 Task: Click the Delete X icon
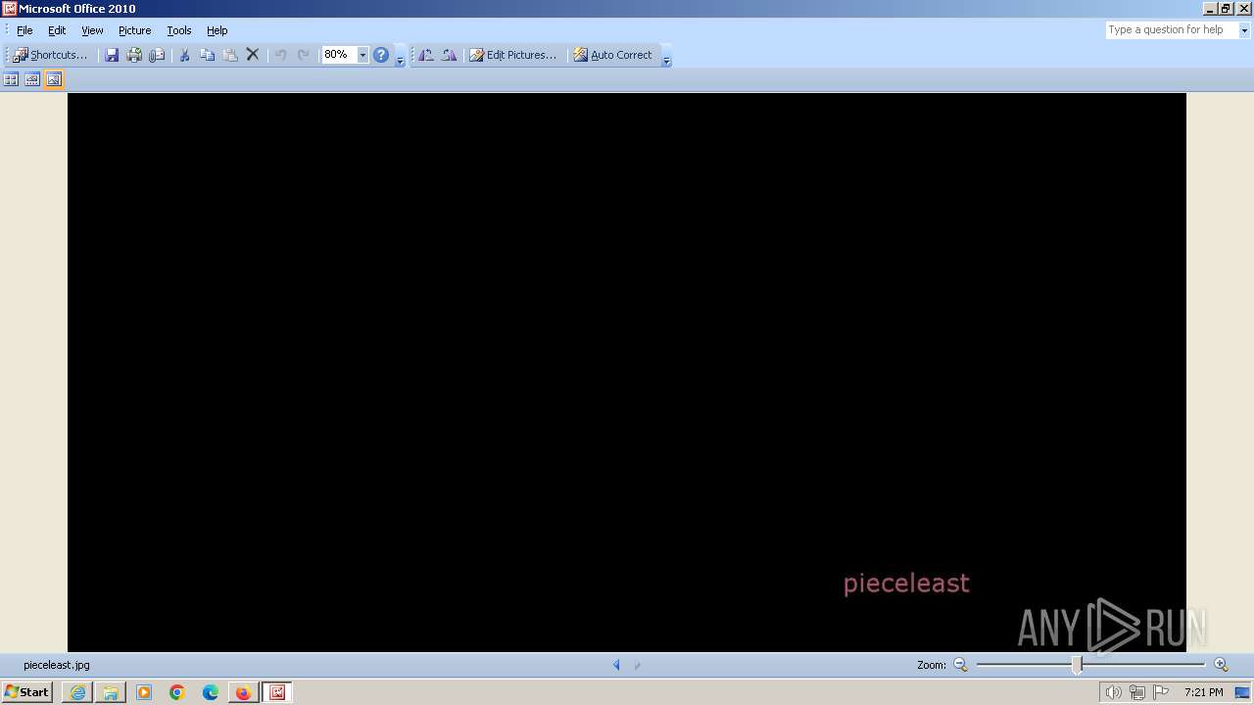[253, 55]
